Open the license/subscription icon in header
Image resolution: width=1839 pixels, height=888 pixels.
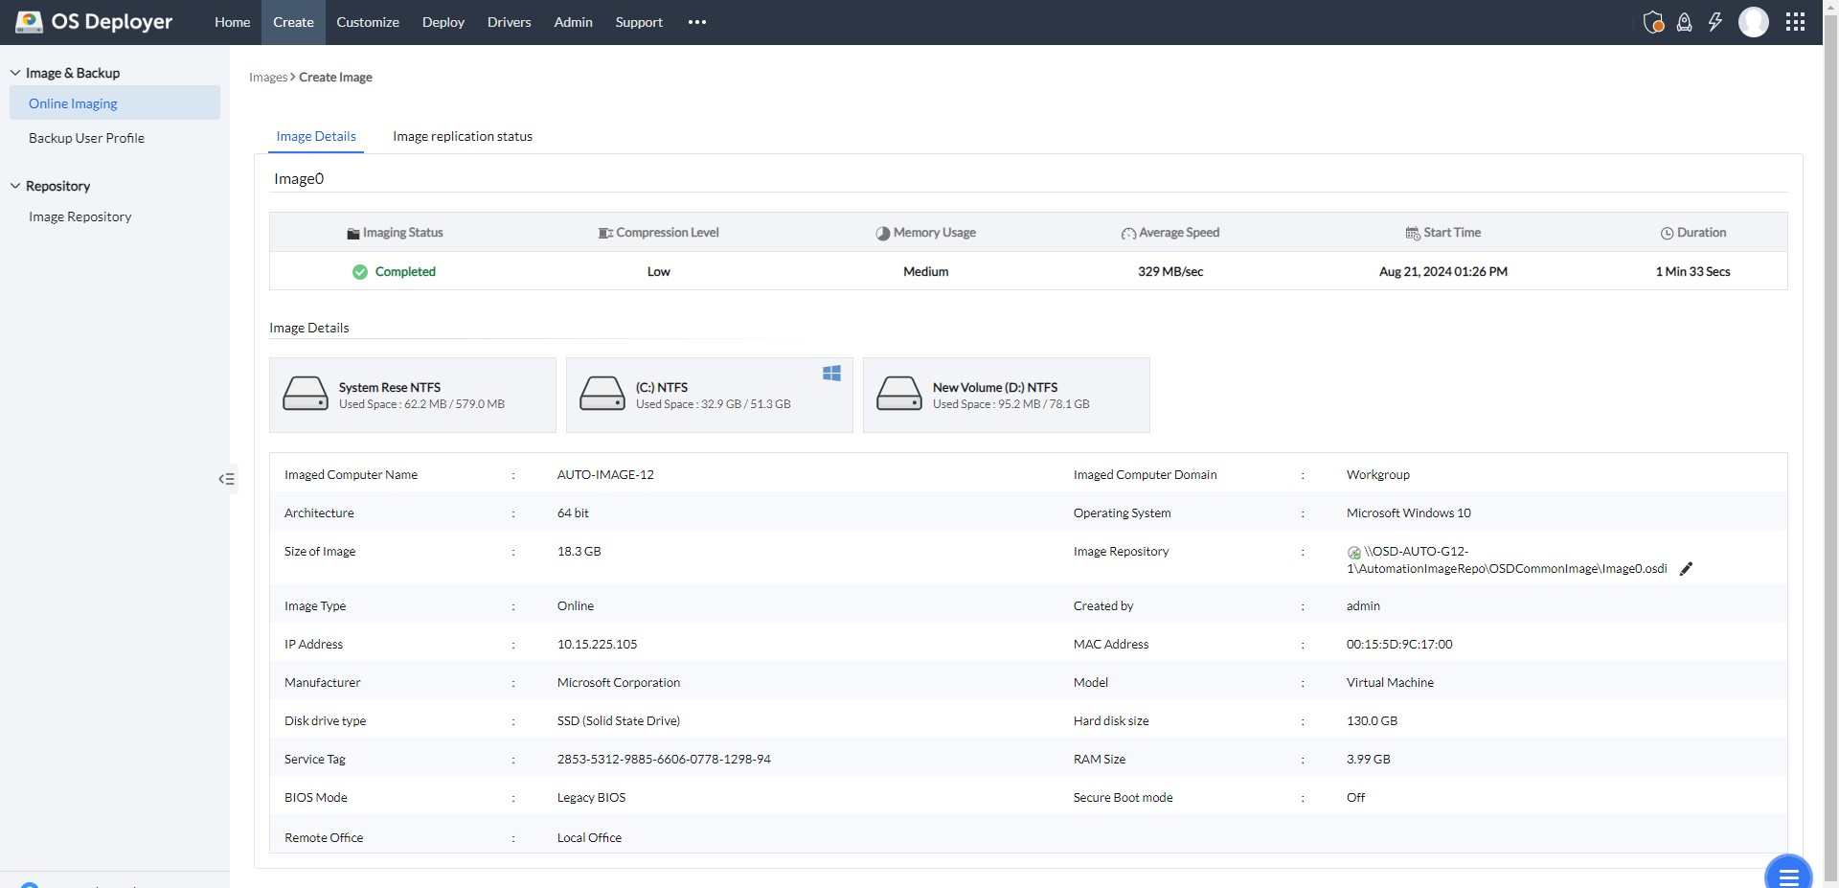1653,22
